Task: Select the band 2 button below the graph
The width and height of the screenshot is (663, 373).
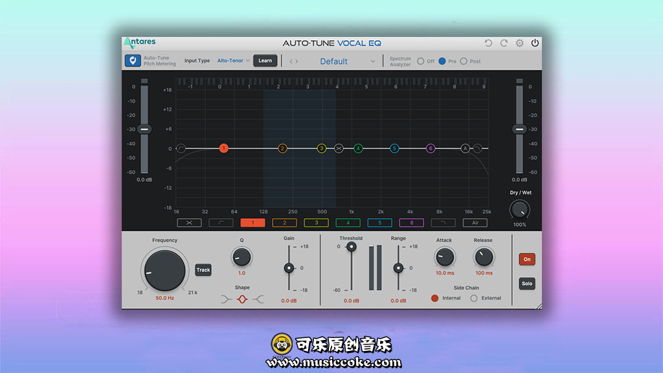Action: tap(285, 223)
